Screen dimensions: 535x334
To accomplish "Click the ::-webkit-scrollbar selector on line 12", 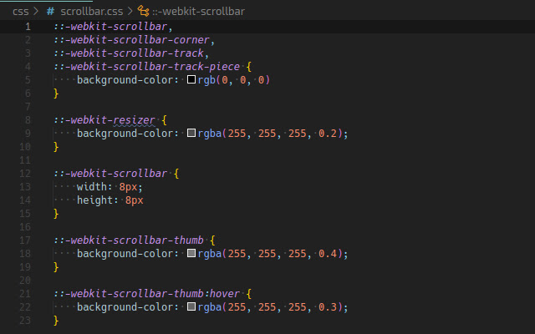I will tap(110, 174).
